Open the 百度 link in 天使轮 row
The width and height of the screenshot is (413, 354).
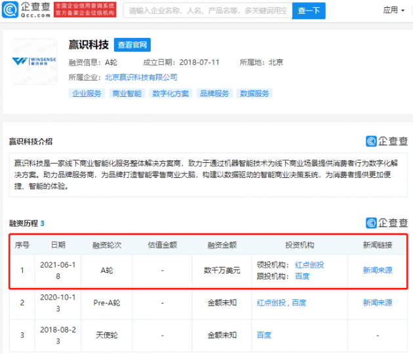[x=264, y=335]
